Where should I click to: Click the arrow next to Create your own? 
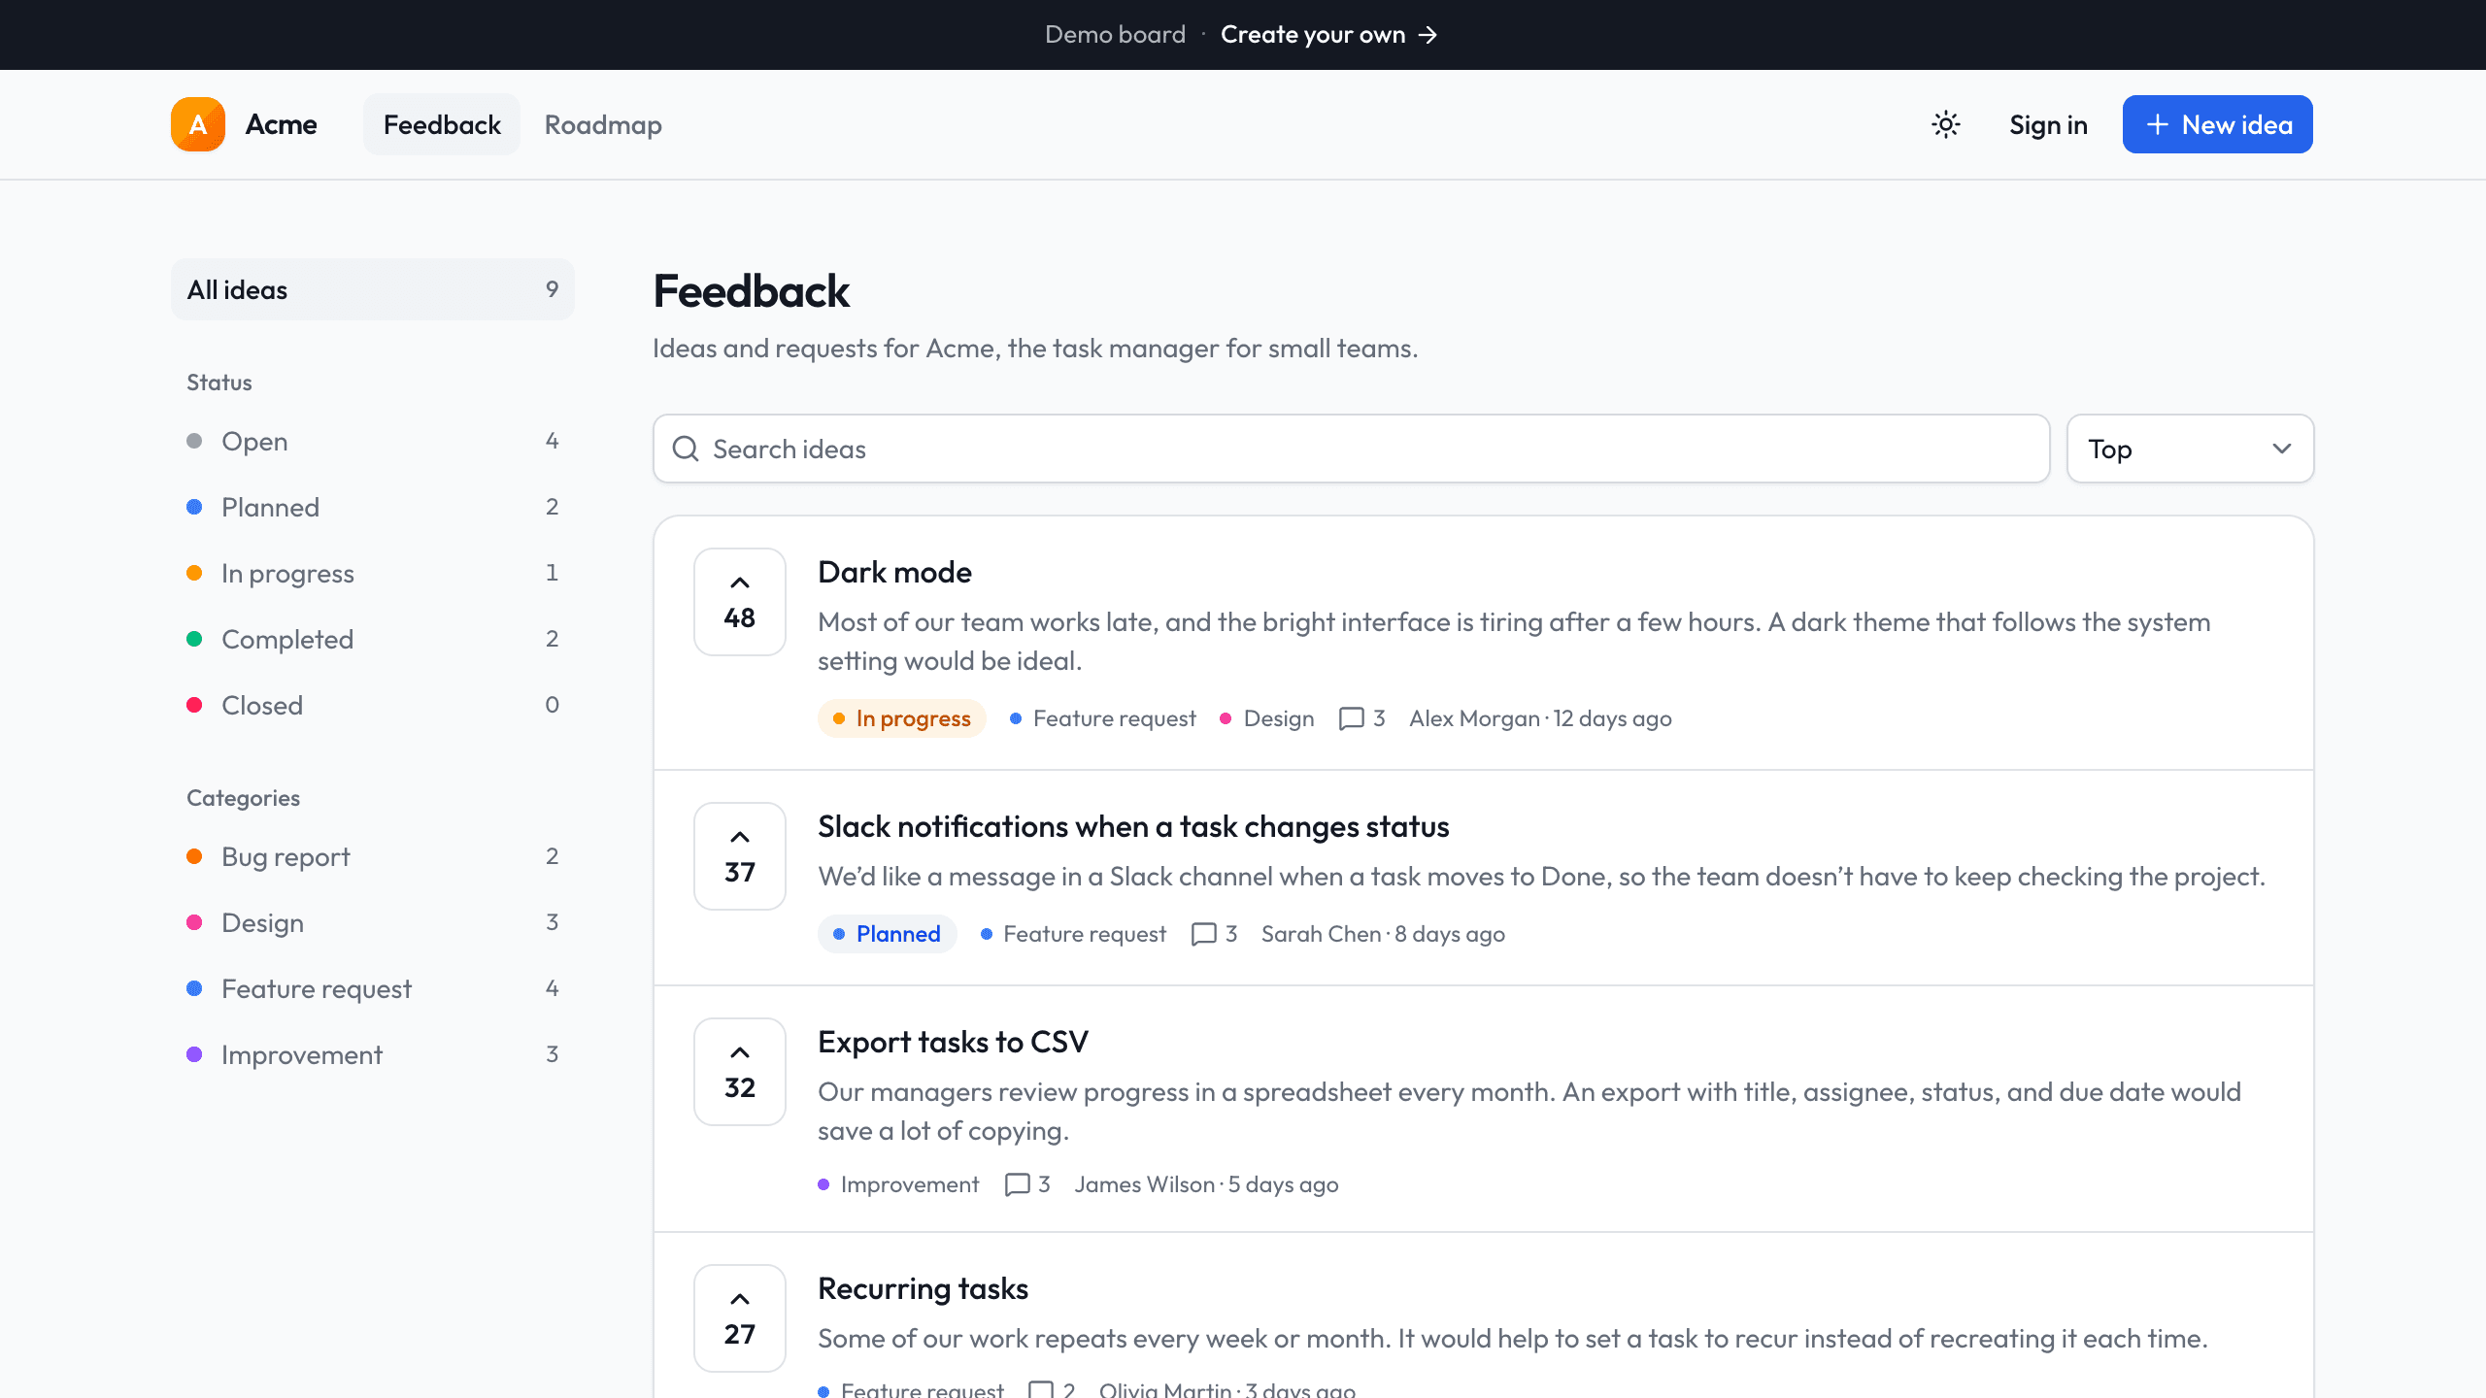[x=1428, y=35]
